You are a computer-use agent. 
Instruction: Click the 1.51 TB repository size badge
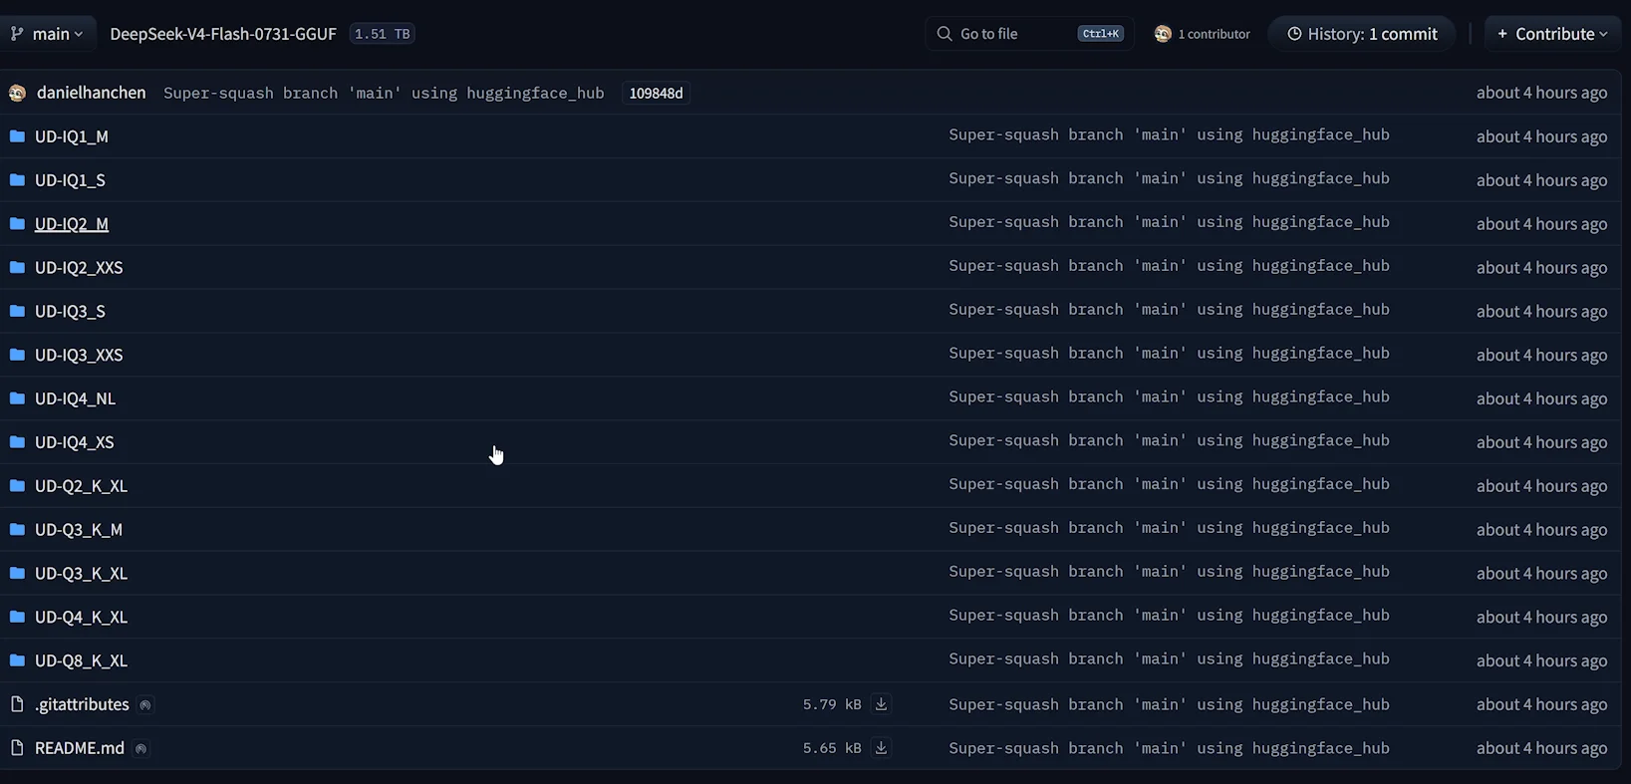tap(383, 34)
